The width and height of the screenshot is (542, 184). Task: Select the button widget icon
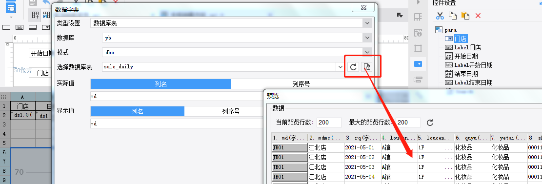(x=33, y=27)
